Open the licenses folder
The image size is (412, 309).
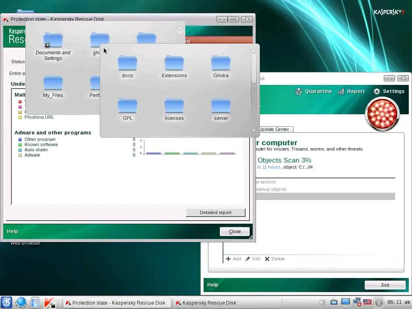(174, 109)
